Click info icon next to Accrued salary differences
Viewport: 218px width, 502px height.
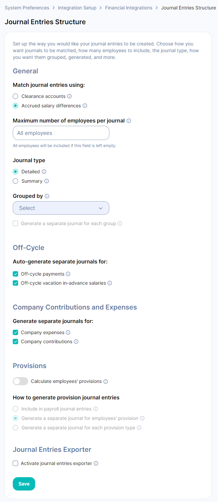pos(85,106)
